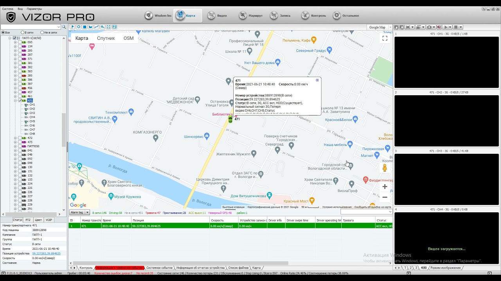Image resolution: width=501 pixels, height=281 pixels.
Task: Select the polygon drawing map tool
Action: coord(90,27)
